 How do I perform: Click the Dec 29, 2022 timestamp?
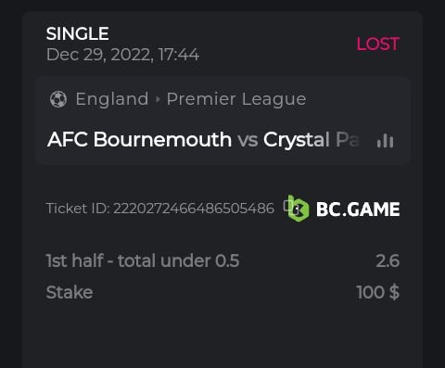click(x=122, y=55)
